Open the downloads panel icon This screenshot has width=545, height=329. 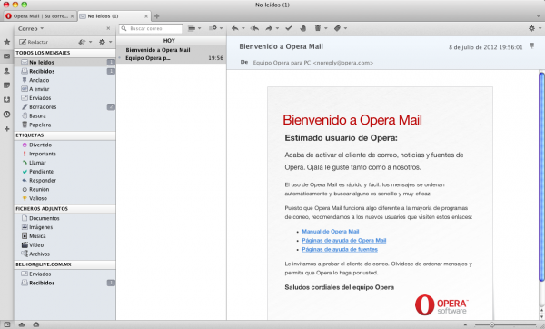[x=6, y=100]
